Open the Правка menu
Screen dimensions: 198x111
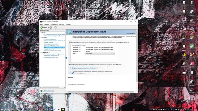[x=46, y=24]
